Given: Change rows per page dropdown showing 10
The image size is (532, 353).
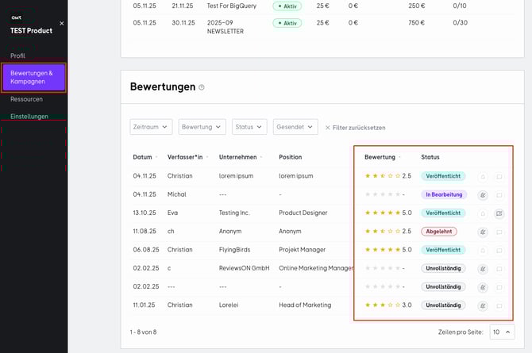Looking at the screenshot, I should click(x=502, y=332).
